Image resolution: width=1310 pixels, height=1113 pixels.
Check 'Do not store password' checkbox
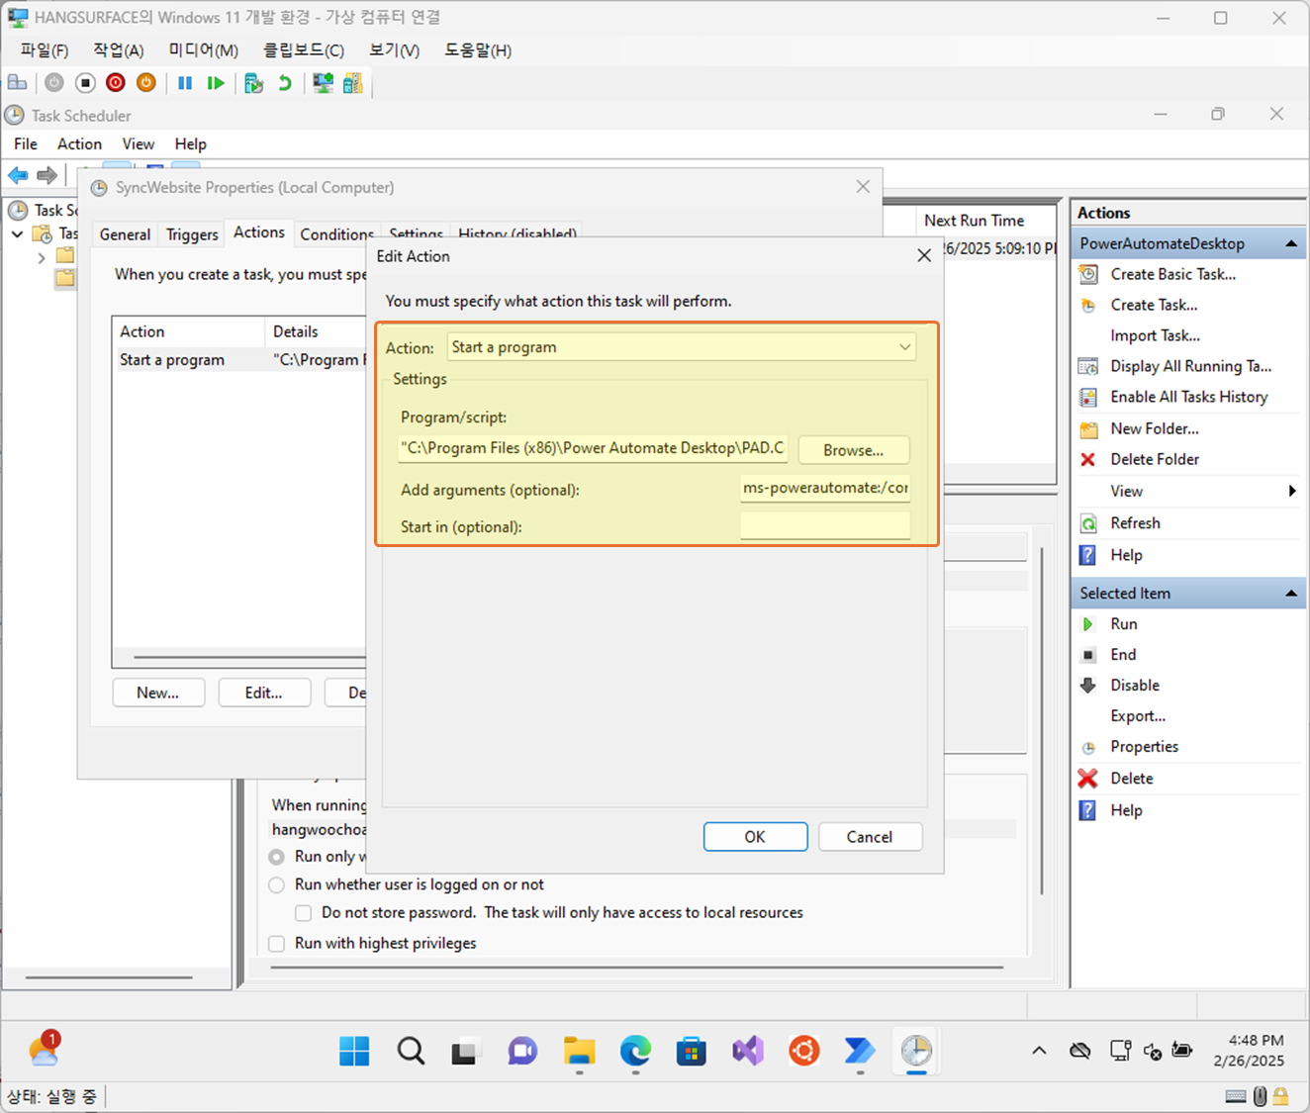(x=304, y=913)
